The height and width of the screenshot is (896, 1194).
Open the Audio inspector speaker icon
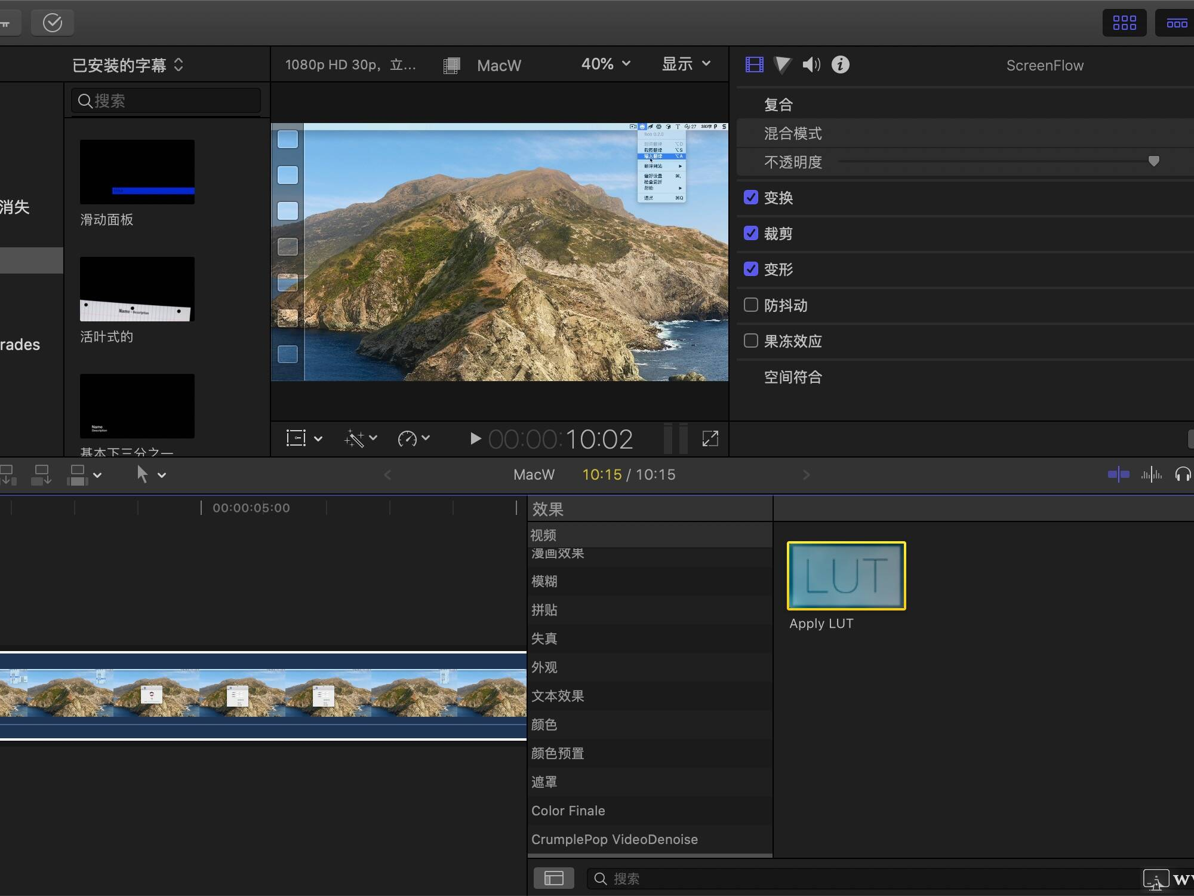click(x=811, y=65)
